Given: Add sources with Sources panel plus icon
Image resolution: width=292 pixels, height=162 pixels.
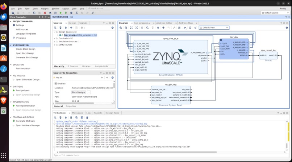Looking at the screenshot, I should tap(71, 28).
